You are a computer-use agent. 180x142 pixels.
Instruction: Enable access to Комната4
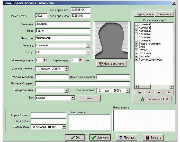point(137,24)
